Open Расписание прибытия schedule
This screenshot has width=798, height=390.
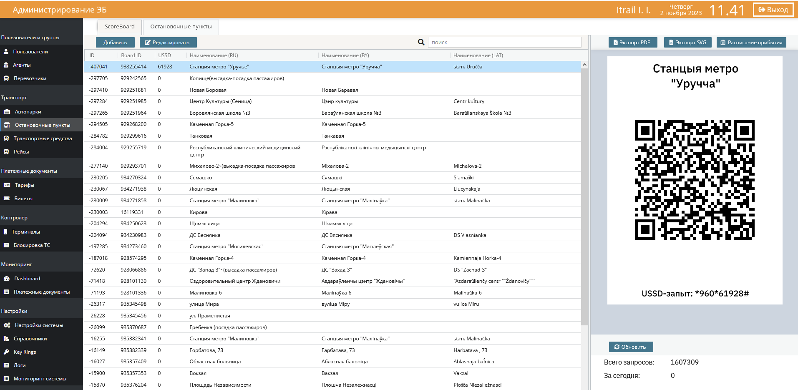click(x=751, y=43)
